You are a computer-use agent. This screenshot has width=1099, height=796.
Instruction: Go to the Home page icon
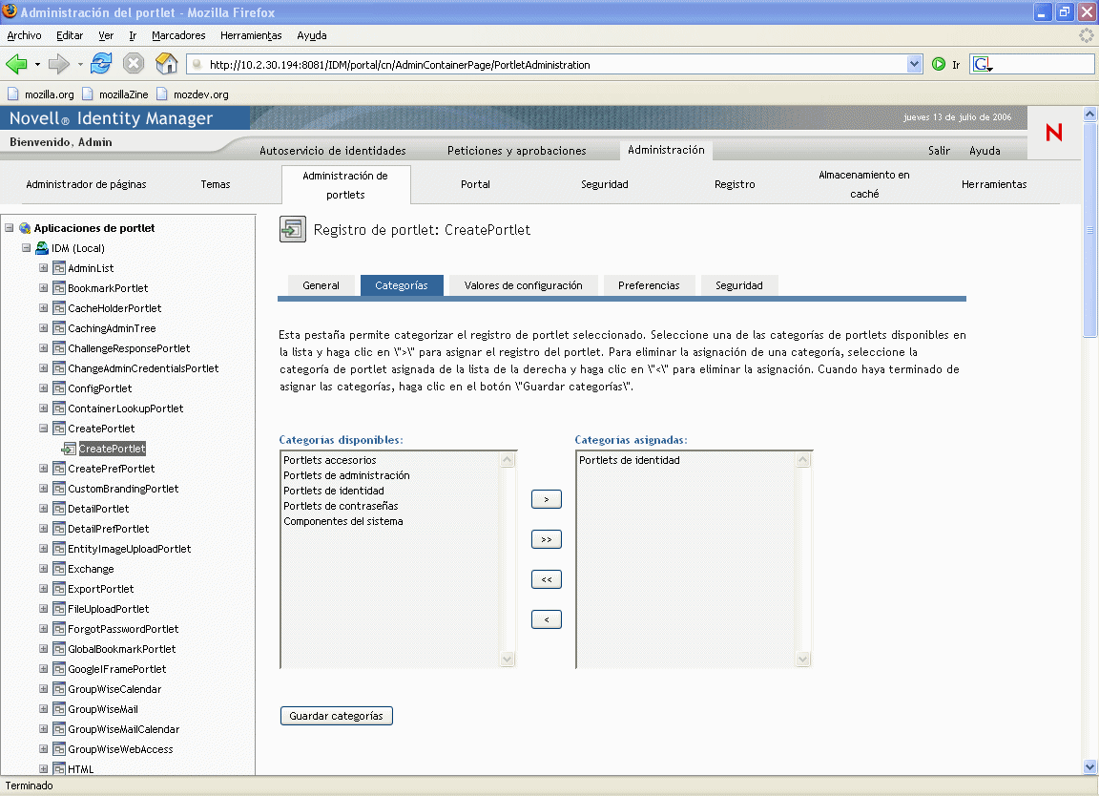(x=166, y=64)
